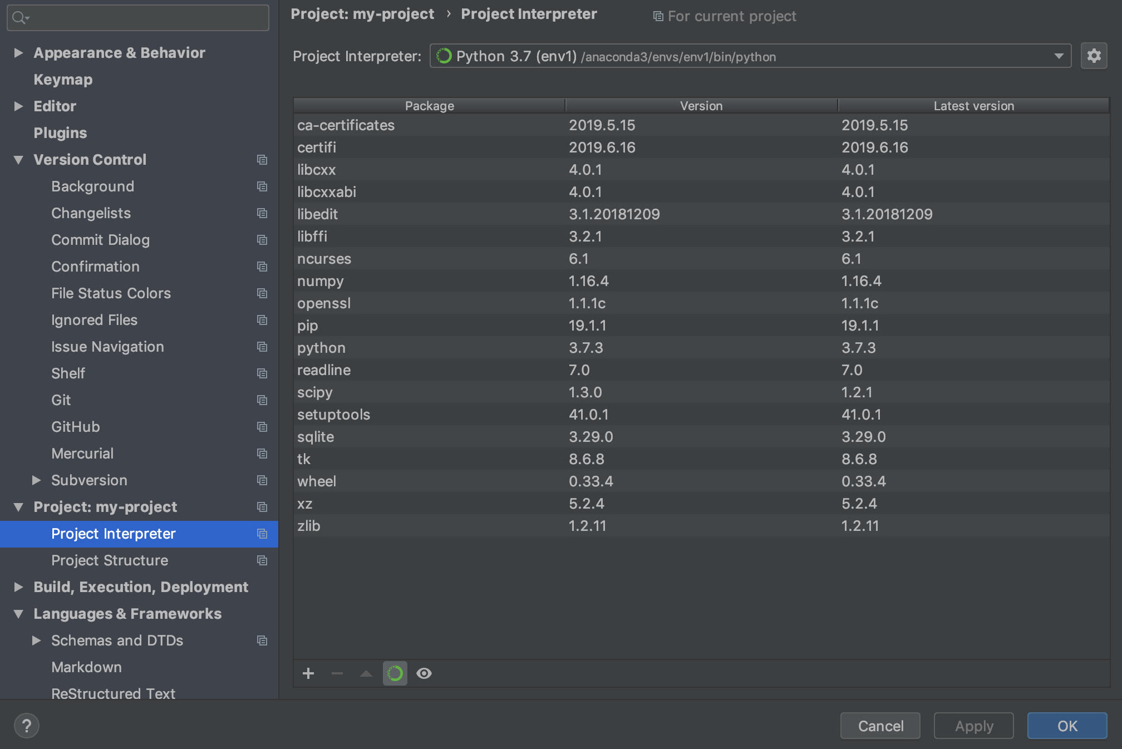This screenshot has width=1122, height=749.
Task: Click project-level icon beside File Status Colors
Action: click(262, 293)
